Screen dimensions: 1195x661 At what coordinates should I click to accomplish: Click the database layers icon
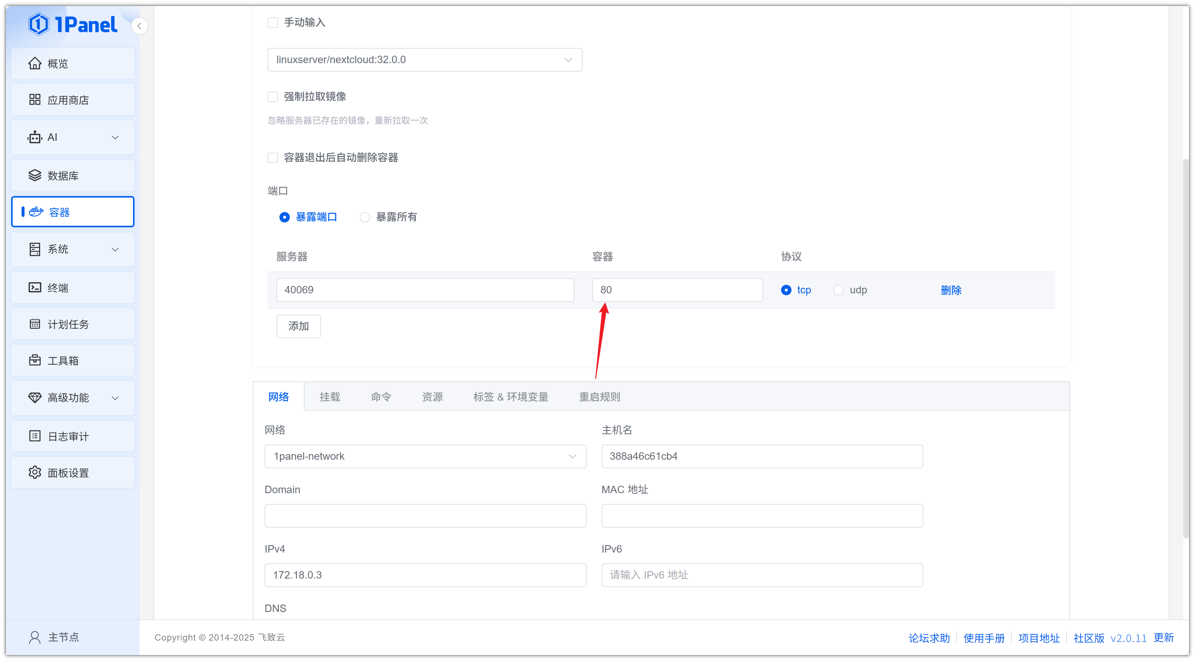[x=35, y=176]
